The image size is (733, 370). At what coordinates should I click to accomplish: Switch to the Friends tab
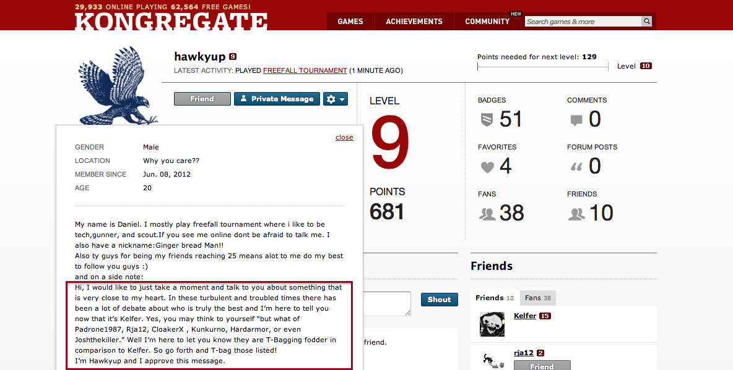(x=495, y=298)
